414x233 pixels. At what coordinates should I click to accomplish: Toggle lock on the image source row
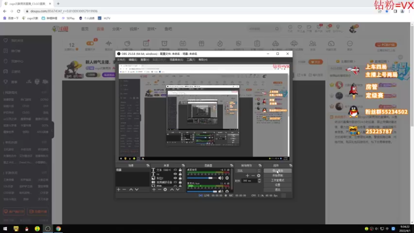click(x=180, y=178)
